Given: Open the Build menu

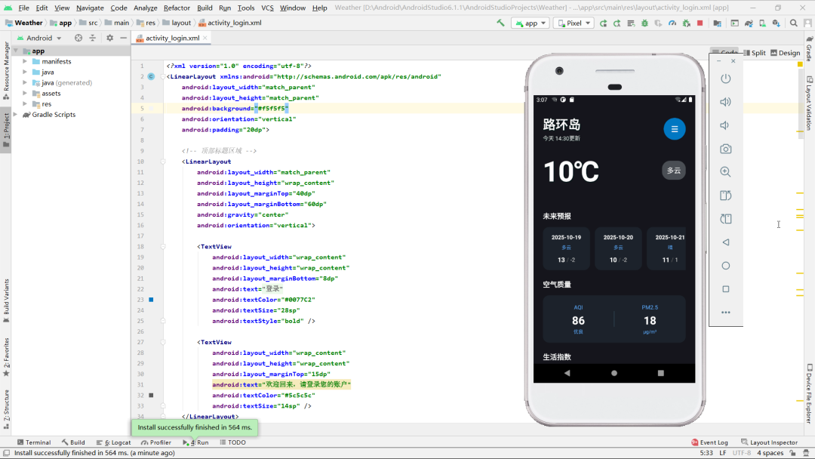Looking at the screenshot, I should (x=205, y=8).
